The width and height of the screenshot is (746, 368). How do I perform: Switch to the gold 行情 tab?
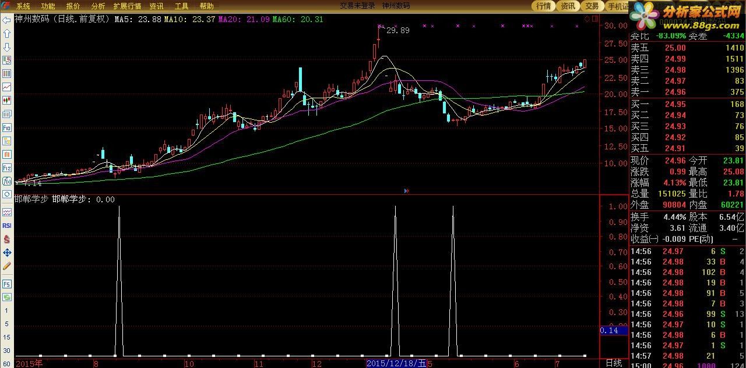[x=543, y=6]
